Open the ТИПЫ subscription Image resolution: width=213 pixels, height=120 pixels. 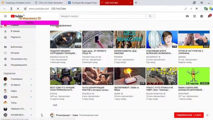point(18,103)
